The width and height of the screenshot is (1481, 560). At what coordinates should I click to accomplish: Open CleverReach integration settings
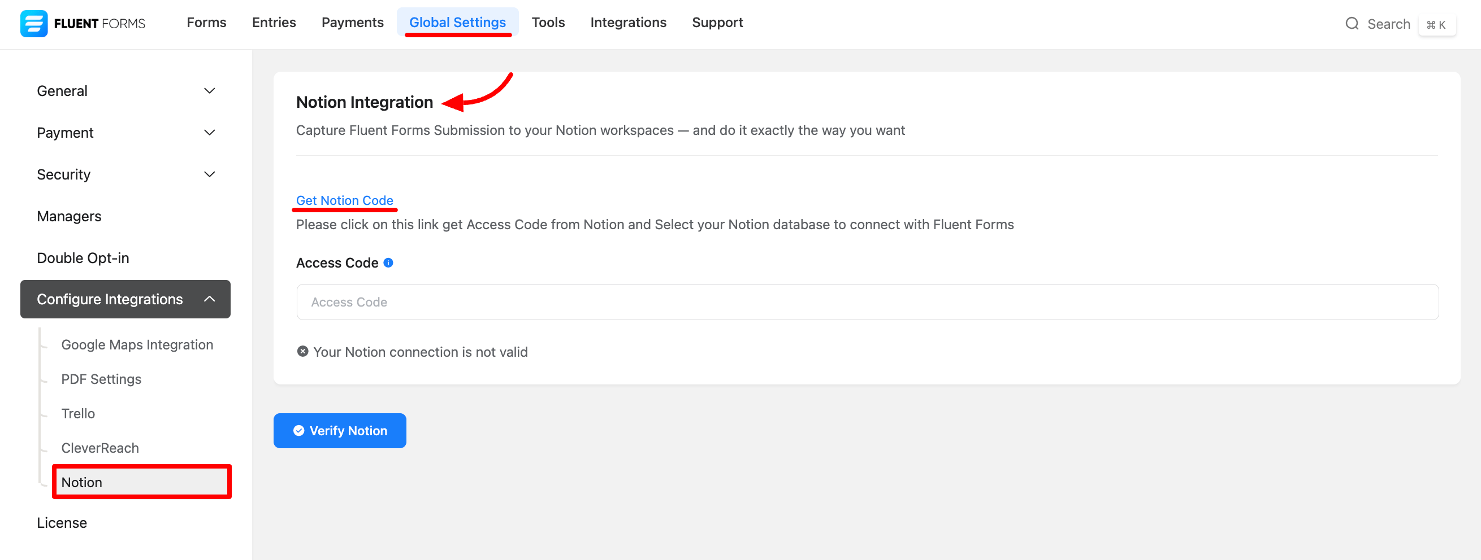[100, 448]
